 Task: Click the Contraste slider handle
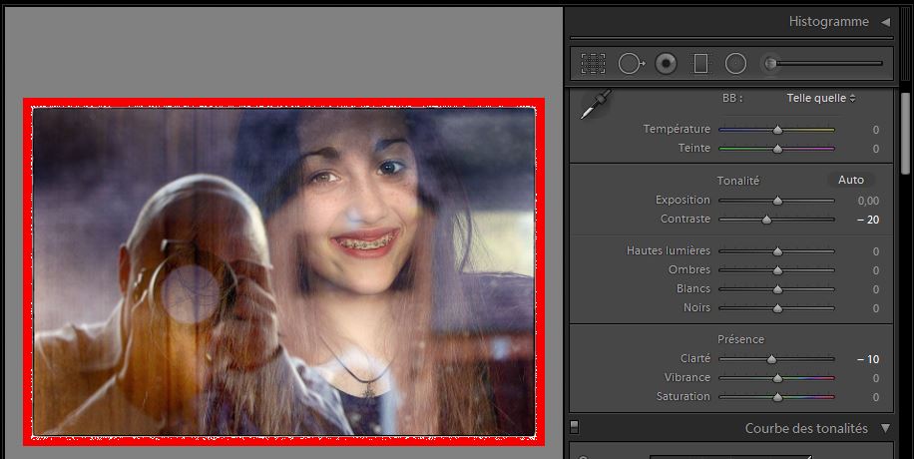[x=766, y=220]
